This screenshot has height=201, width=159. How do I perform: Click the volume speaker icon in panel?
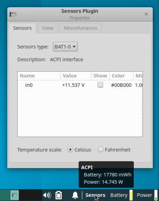click(x=47, y=195)
